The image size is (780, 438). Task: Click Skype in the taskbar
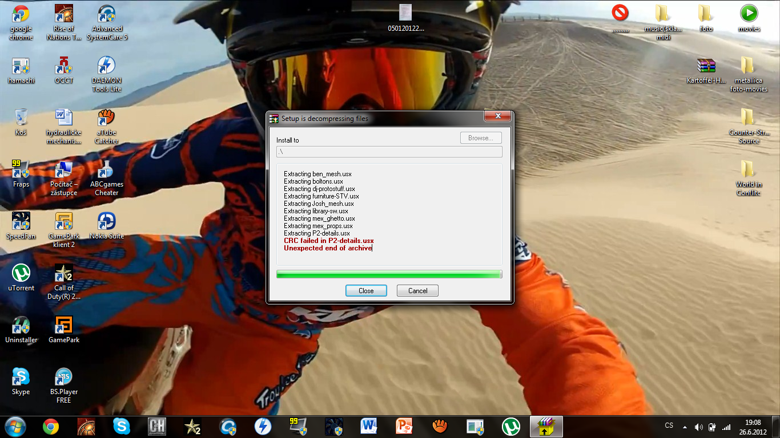tap(121, 426)
